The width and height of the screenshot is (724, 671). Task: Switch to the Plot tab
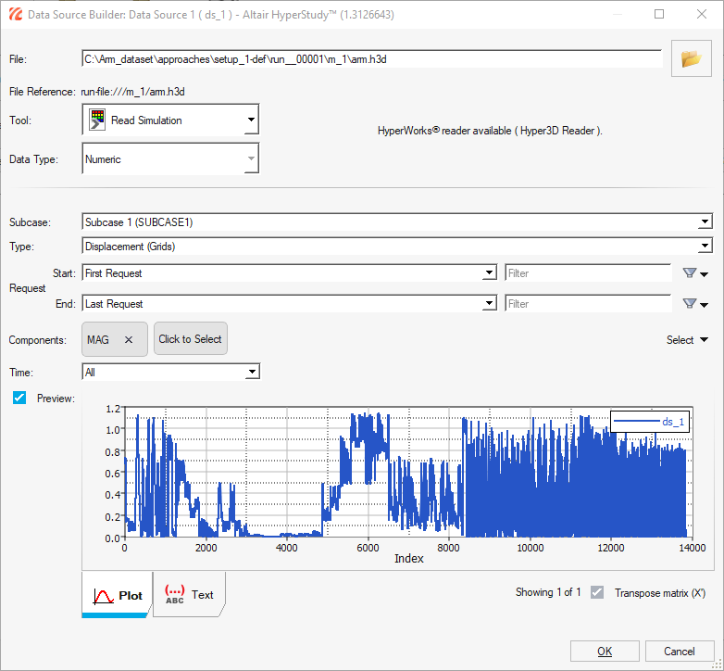[x=117, y=595]
